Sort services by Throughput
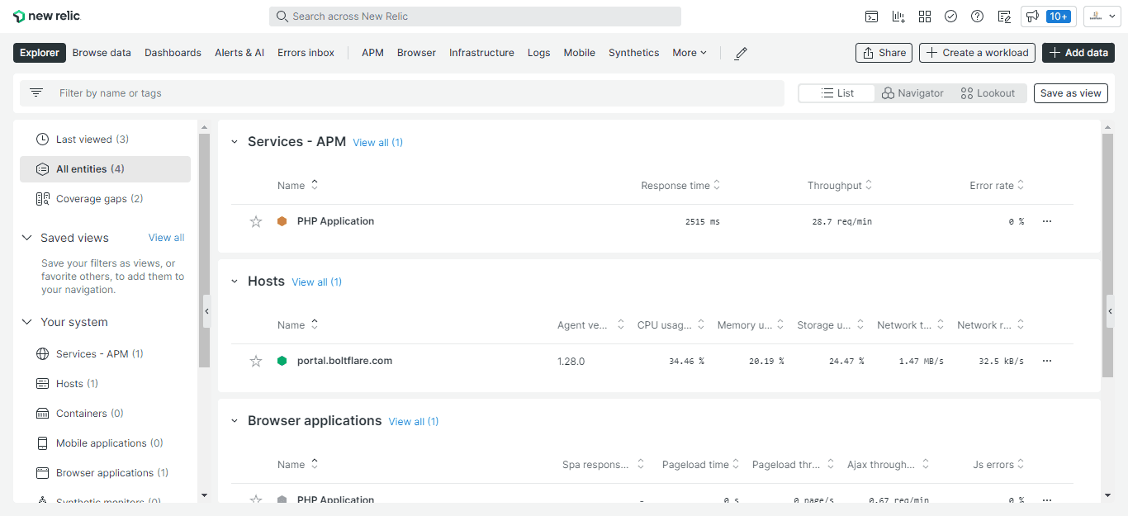 coord(840,186)
